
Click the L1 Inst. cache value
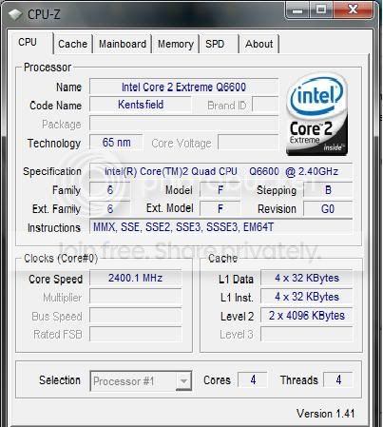[307, 297]
